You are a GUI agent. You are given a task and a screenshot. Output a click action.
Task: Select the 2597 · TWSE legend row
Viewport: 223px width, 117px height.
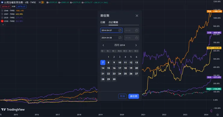coord(12,14)
